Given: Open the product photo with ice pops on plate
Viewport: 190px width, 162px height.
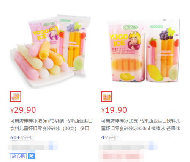Looking at the screenshot, I should click(x=51, y=51).
